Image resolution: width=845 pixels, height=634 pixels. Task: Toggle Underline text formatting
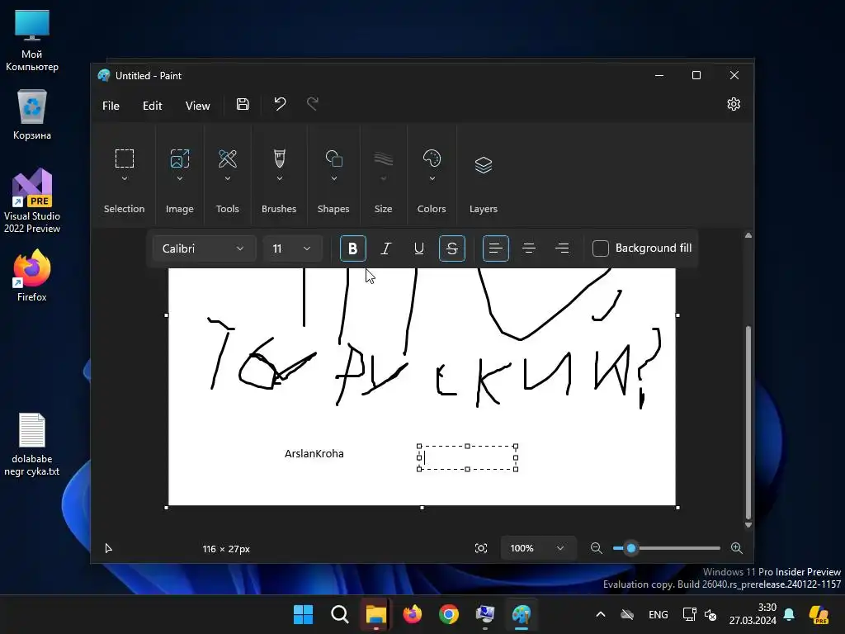click(418, 248)
